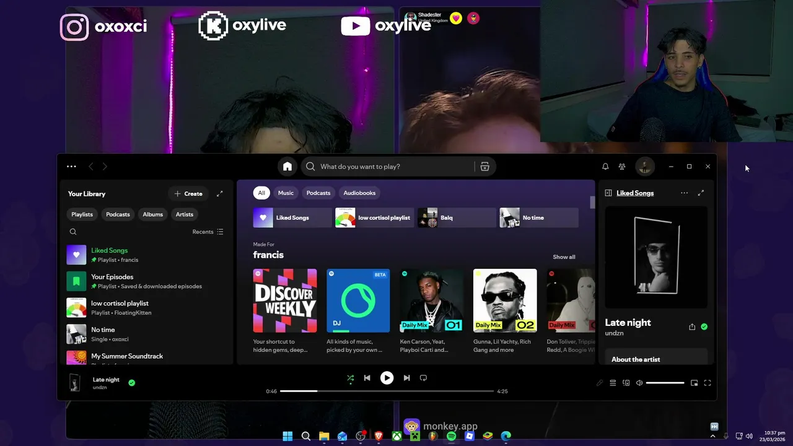Open Connect to a device icon

[x=626, y=383]
